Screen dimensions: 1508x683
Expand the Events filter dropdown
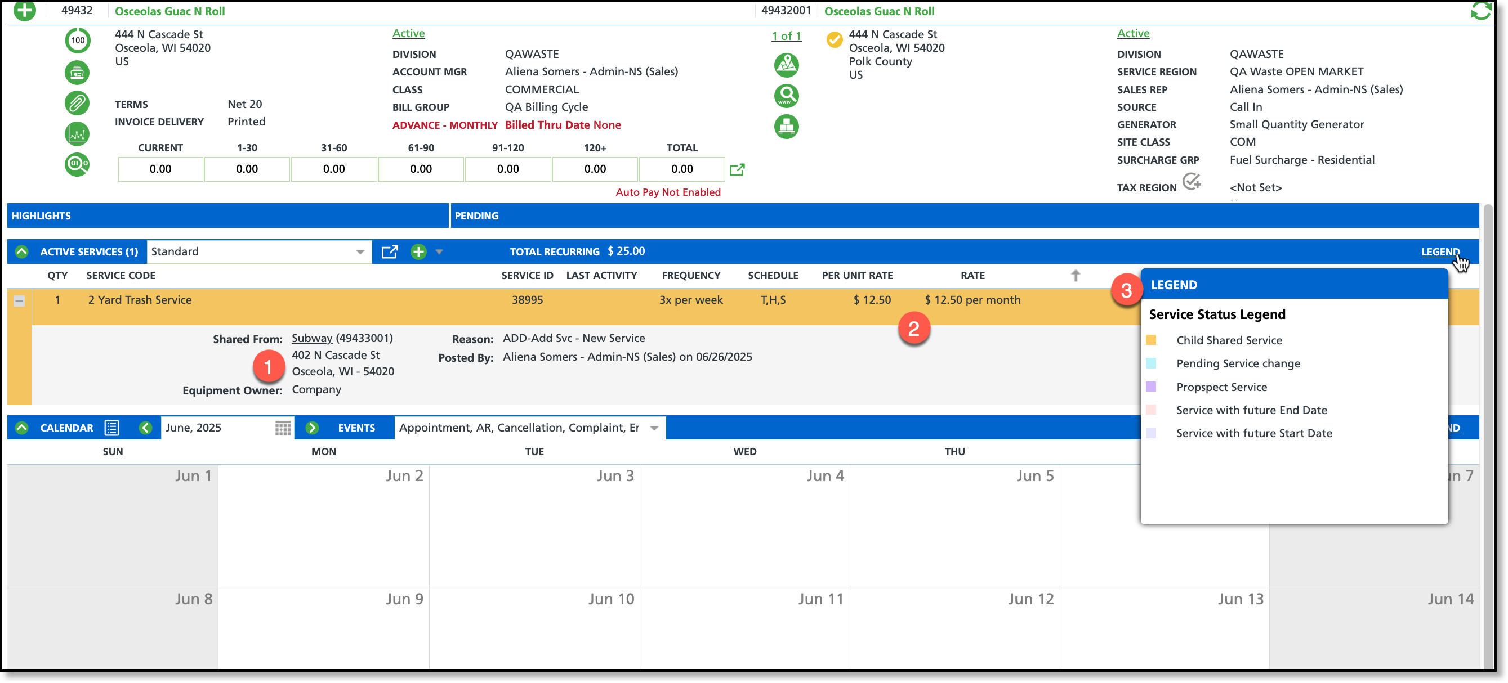pos(654,428)
